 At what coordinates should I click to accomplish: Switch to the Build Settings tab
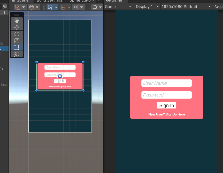[x=49, y=1]
